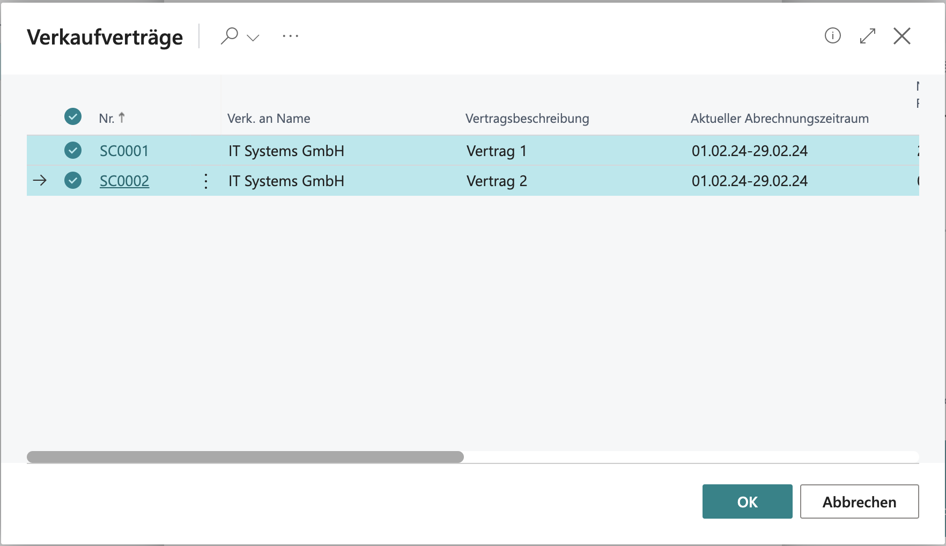Open contract link SC0001
This screenshot has width=946, height=546.
(124, 151)
